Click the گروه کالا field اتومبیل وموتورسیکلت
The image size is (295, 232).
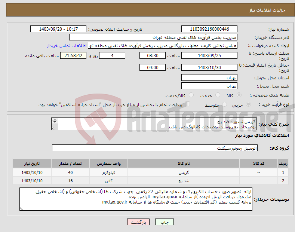coord(155,148)
